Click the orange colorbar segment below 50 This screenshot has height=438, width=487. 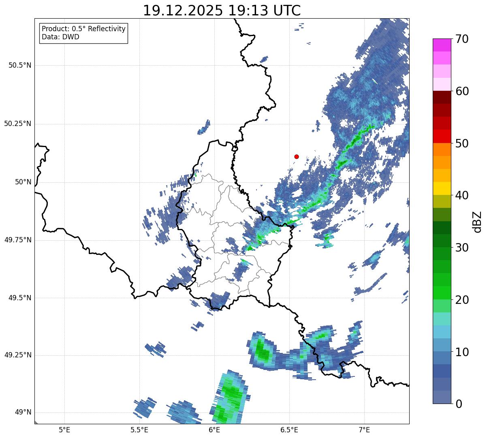(x=442, y=150)
